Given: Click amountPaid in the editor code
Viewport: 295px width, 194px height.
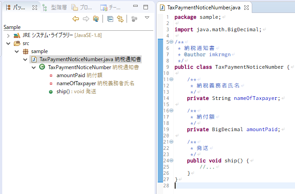Looking at the screenshot, I should click(262, 129).
